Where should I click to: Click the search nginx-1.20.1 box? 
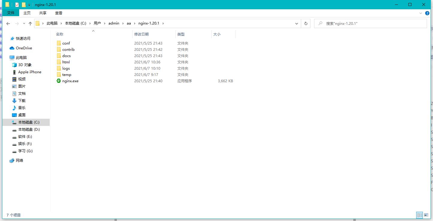370,23
